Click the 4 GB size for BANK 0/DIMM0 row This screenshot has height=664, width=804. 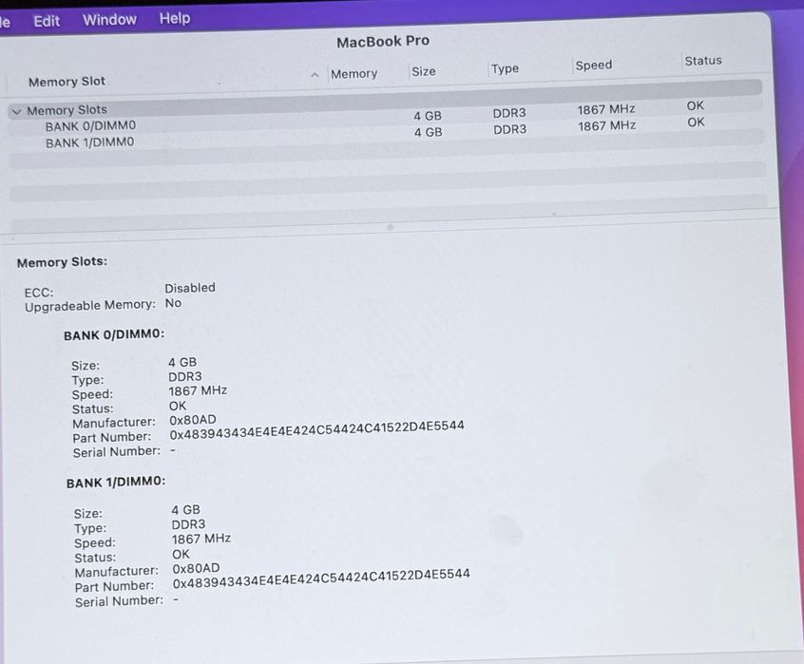(428, 116)
